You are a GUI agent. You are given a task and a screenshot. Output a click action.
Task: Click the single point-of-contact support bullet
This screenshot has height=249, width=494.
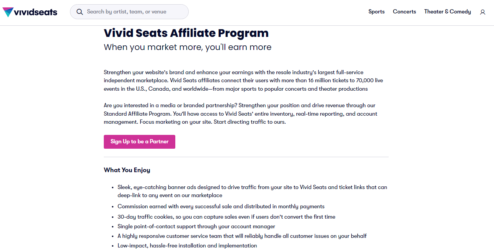(196, 226)
